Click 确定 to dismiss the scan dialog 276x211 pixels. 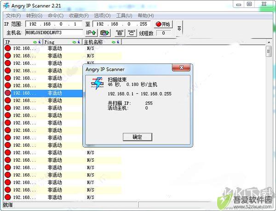[137, 137]
